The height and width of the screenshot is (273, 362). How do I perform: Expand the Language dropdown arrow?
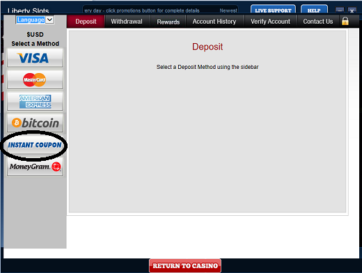tap(49, 19)
